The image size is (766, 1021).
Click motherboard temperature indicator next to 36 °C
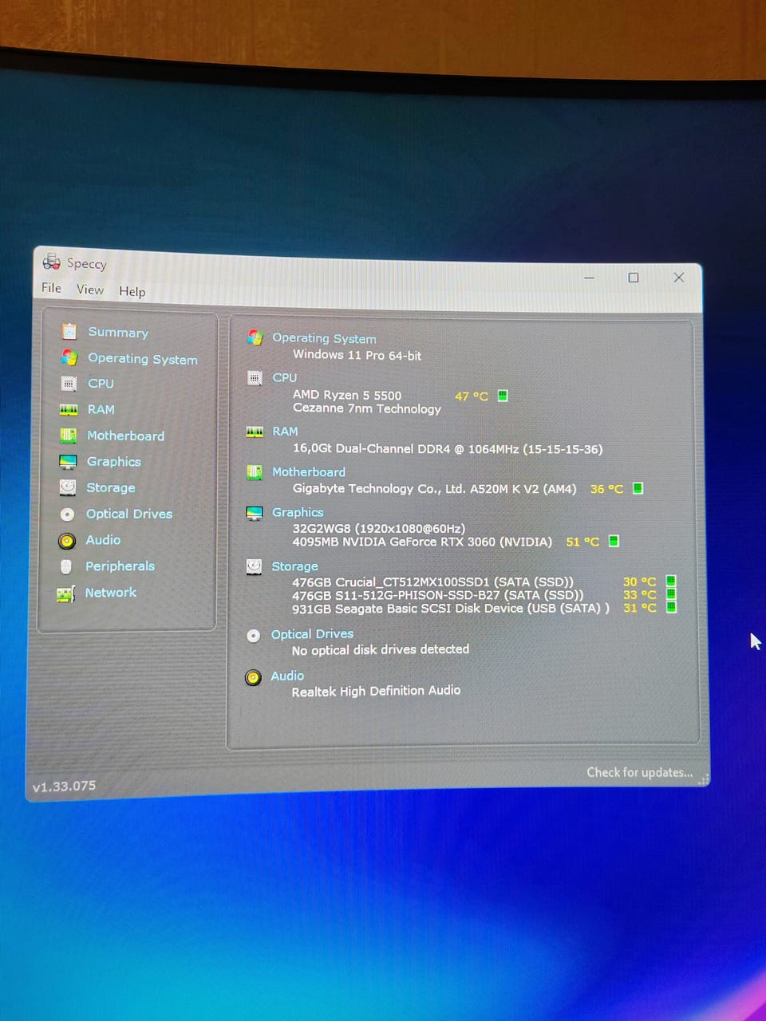tap(638, 488)
